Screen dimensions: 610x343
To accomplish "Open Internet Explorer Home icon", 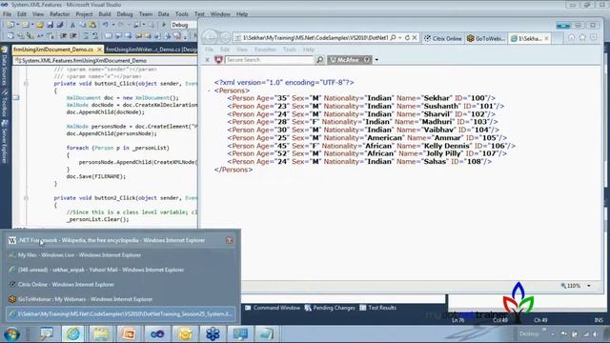I will pos(572,38).
